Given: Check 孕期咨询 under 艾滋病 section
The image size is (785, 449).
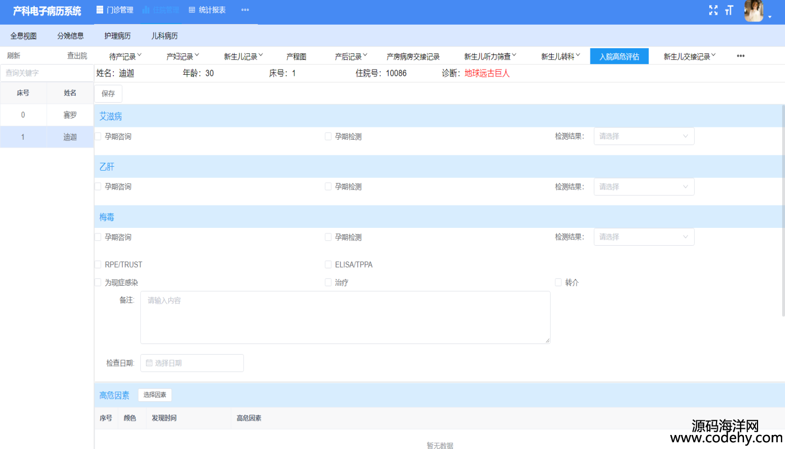Looking at the screenshot, I should (x=98, y=136).
